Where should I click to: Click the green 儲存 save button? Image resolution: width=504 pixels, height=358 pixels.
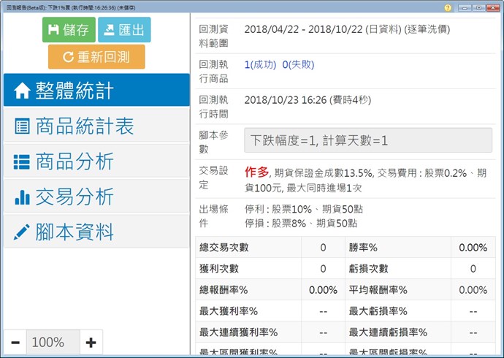tap(68, 30)
